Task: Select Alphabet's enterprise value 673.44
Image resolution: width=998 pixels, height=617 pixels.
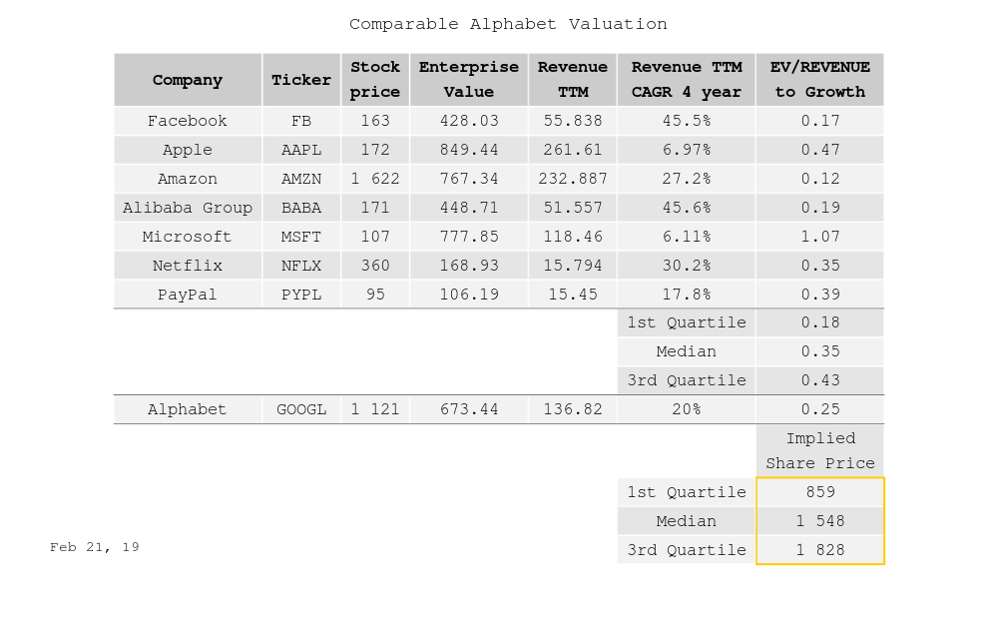Action: (x=469, y=409)
